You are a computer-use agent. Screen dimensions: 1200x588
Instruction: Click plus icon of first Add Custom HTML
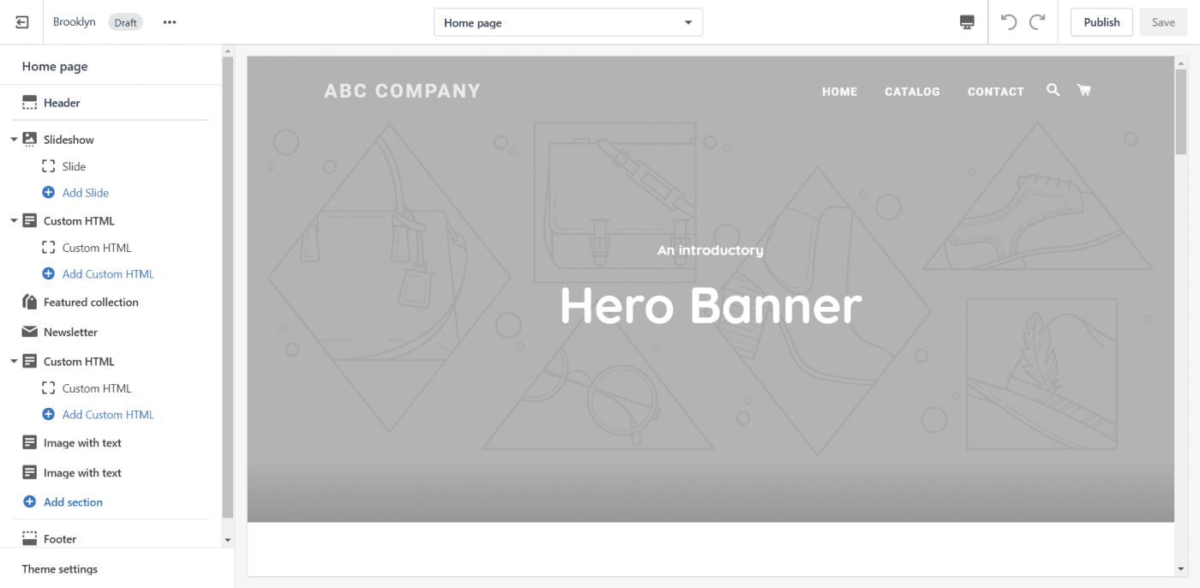click(x=49, y=274)
